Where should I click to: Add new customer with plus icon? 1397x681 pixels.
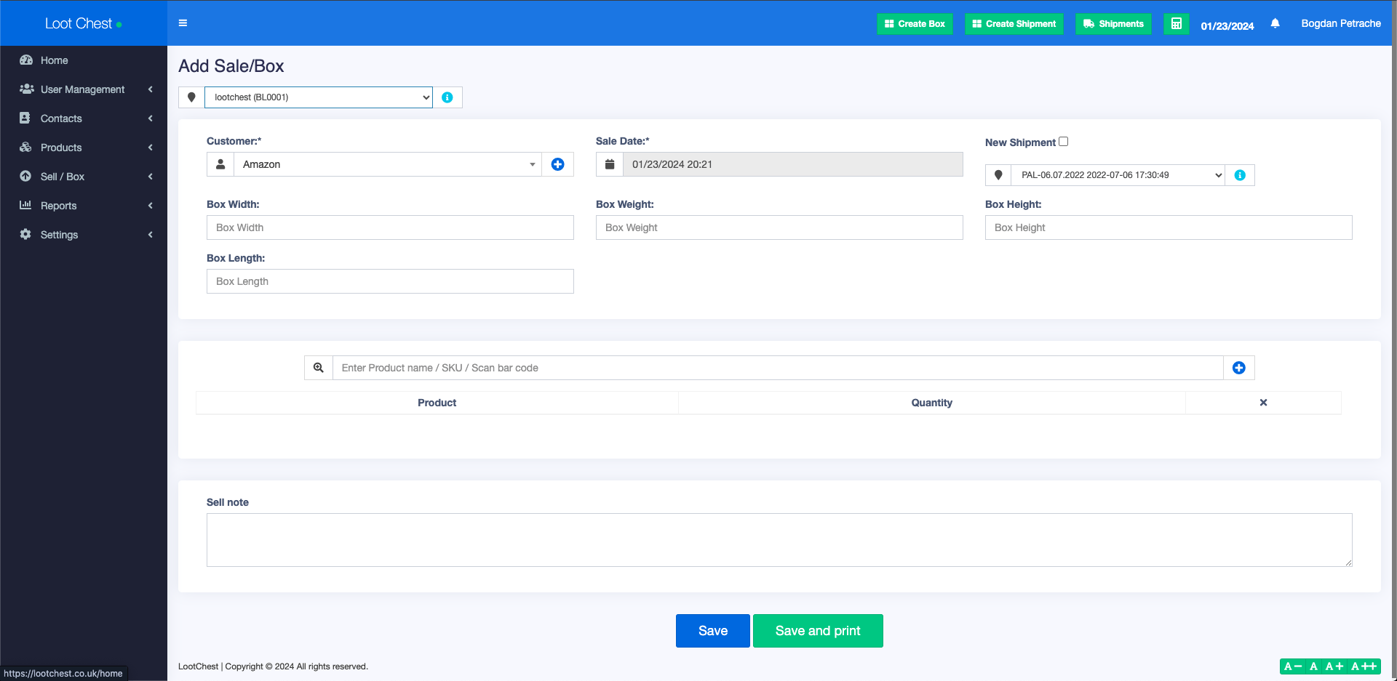click(x=558, y=164)
